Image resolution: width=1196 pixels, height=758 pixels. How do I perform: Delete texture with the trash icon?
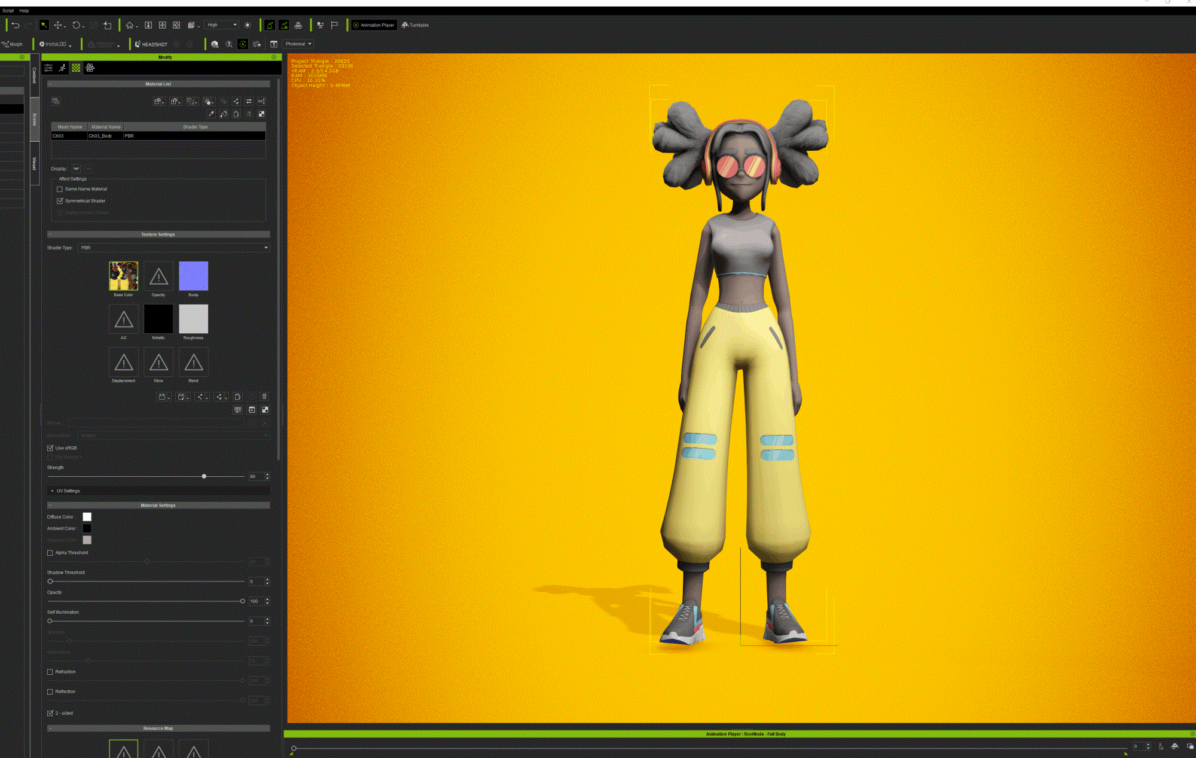pyautogui.click(x=264, y=397)
